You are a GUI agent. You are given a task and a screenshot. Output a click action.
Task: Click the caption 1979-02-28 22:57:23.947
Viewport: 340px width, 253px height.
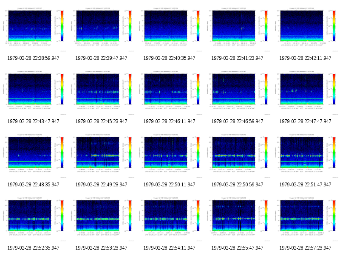click(305, 248)
